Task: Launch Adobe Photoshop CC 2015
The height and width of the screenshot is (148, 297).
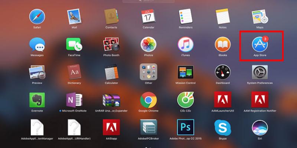Action: (186, 127)
